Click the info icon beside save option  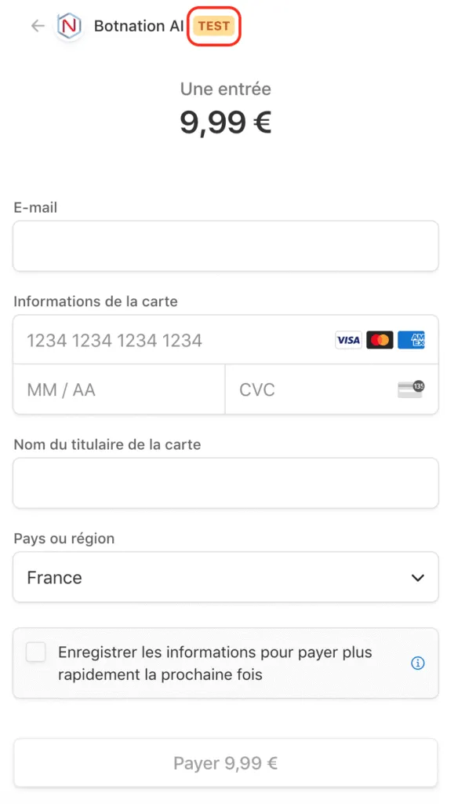[x=418, y=663]
